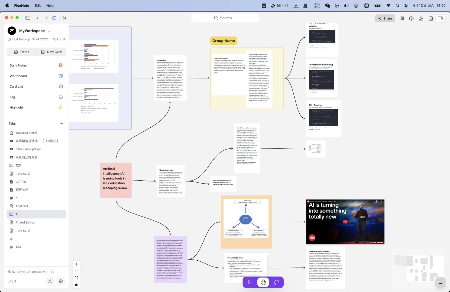Select the pink 'Artificial intelligence (AI) learning tools' card
This screenshot has width=450, height=292.
(x=116, y=180)
